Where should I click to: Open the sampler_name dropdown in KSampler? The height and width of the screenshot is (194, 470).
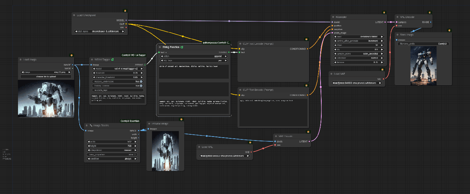click(x=359, y=54)
